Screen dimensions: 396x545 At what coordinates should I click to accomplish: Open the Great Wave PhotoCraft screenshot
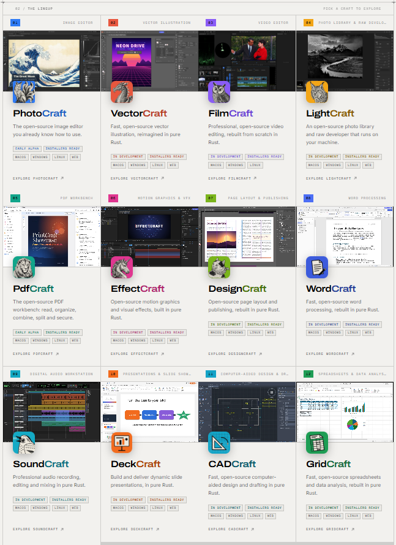[51, 61]
